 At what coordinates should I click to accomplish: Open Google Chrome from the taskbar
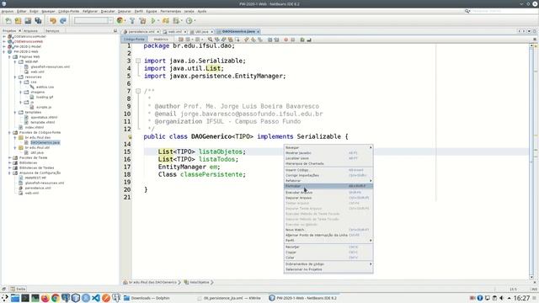click(55, 298)
